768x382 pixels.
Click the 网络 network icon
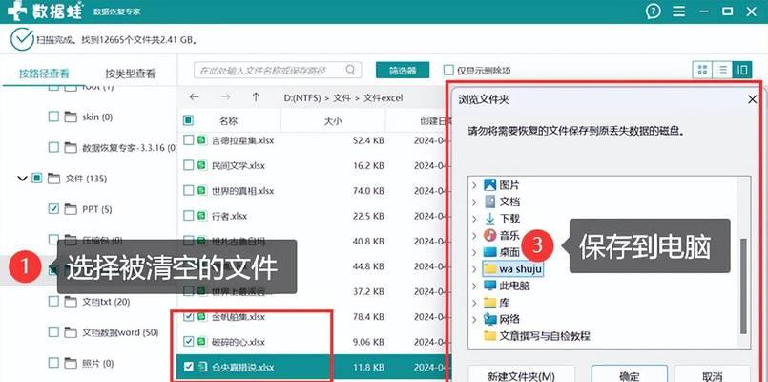click(489, 319)
